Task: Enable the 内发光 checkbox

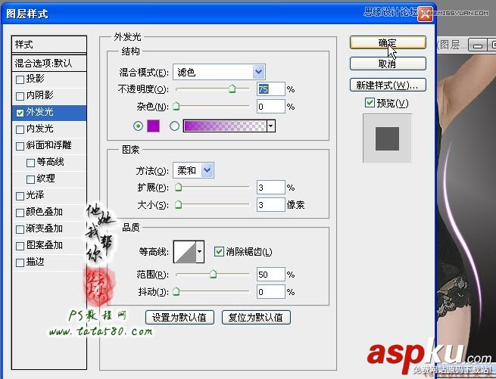Action: coord(20,129)
